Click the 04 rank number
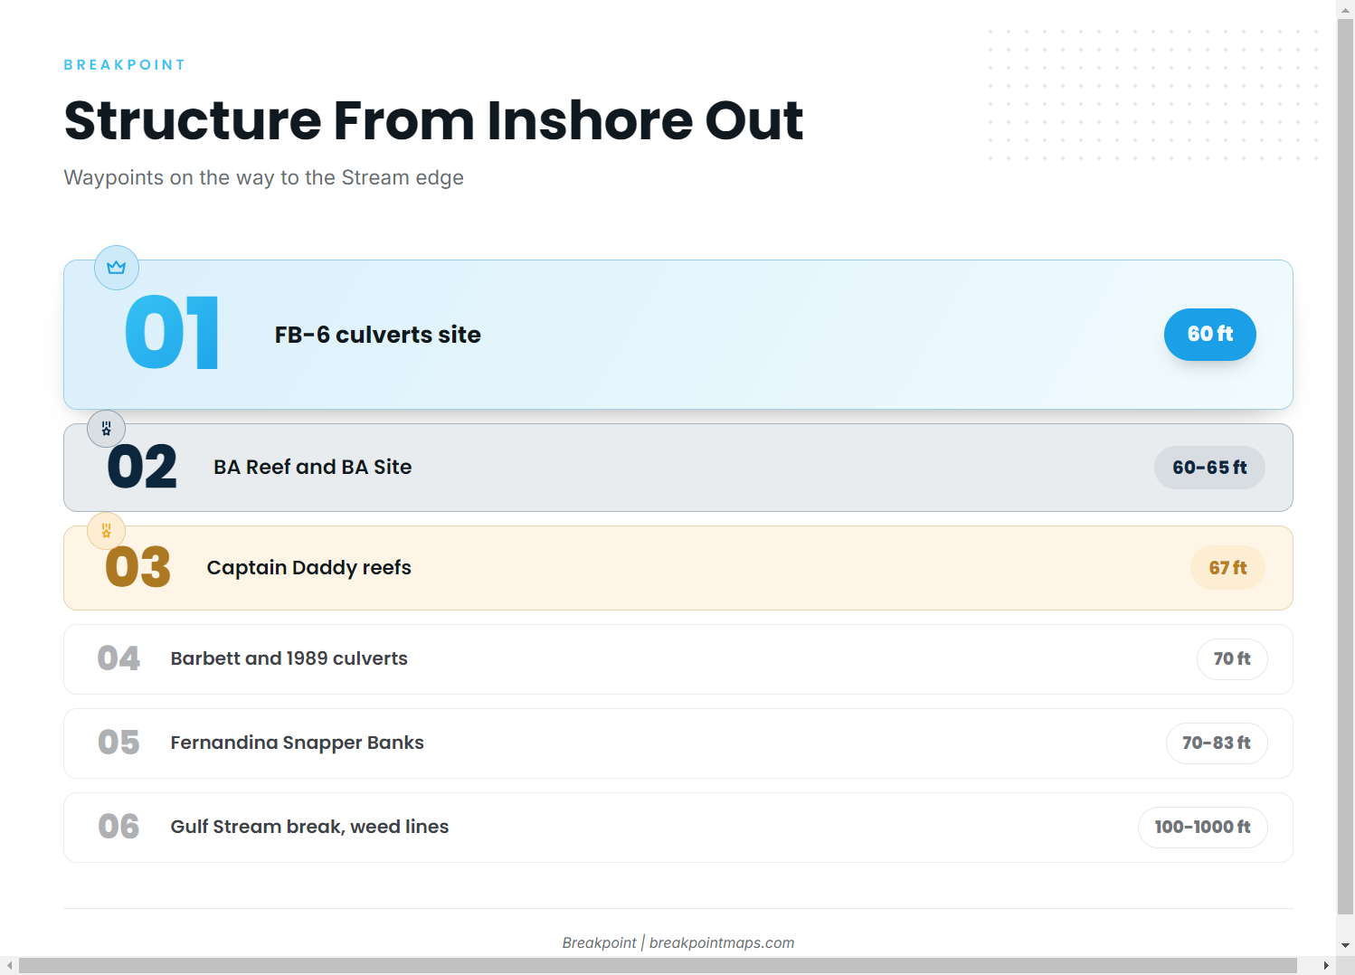 coord(118,658)
